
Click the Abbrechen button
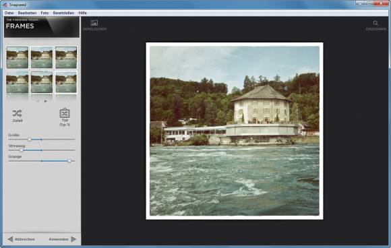(21, 239)
